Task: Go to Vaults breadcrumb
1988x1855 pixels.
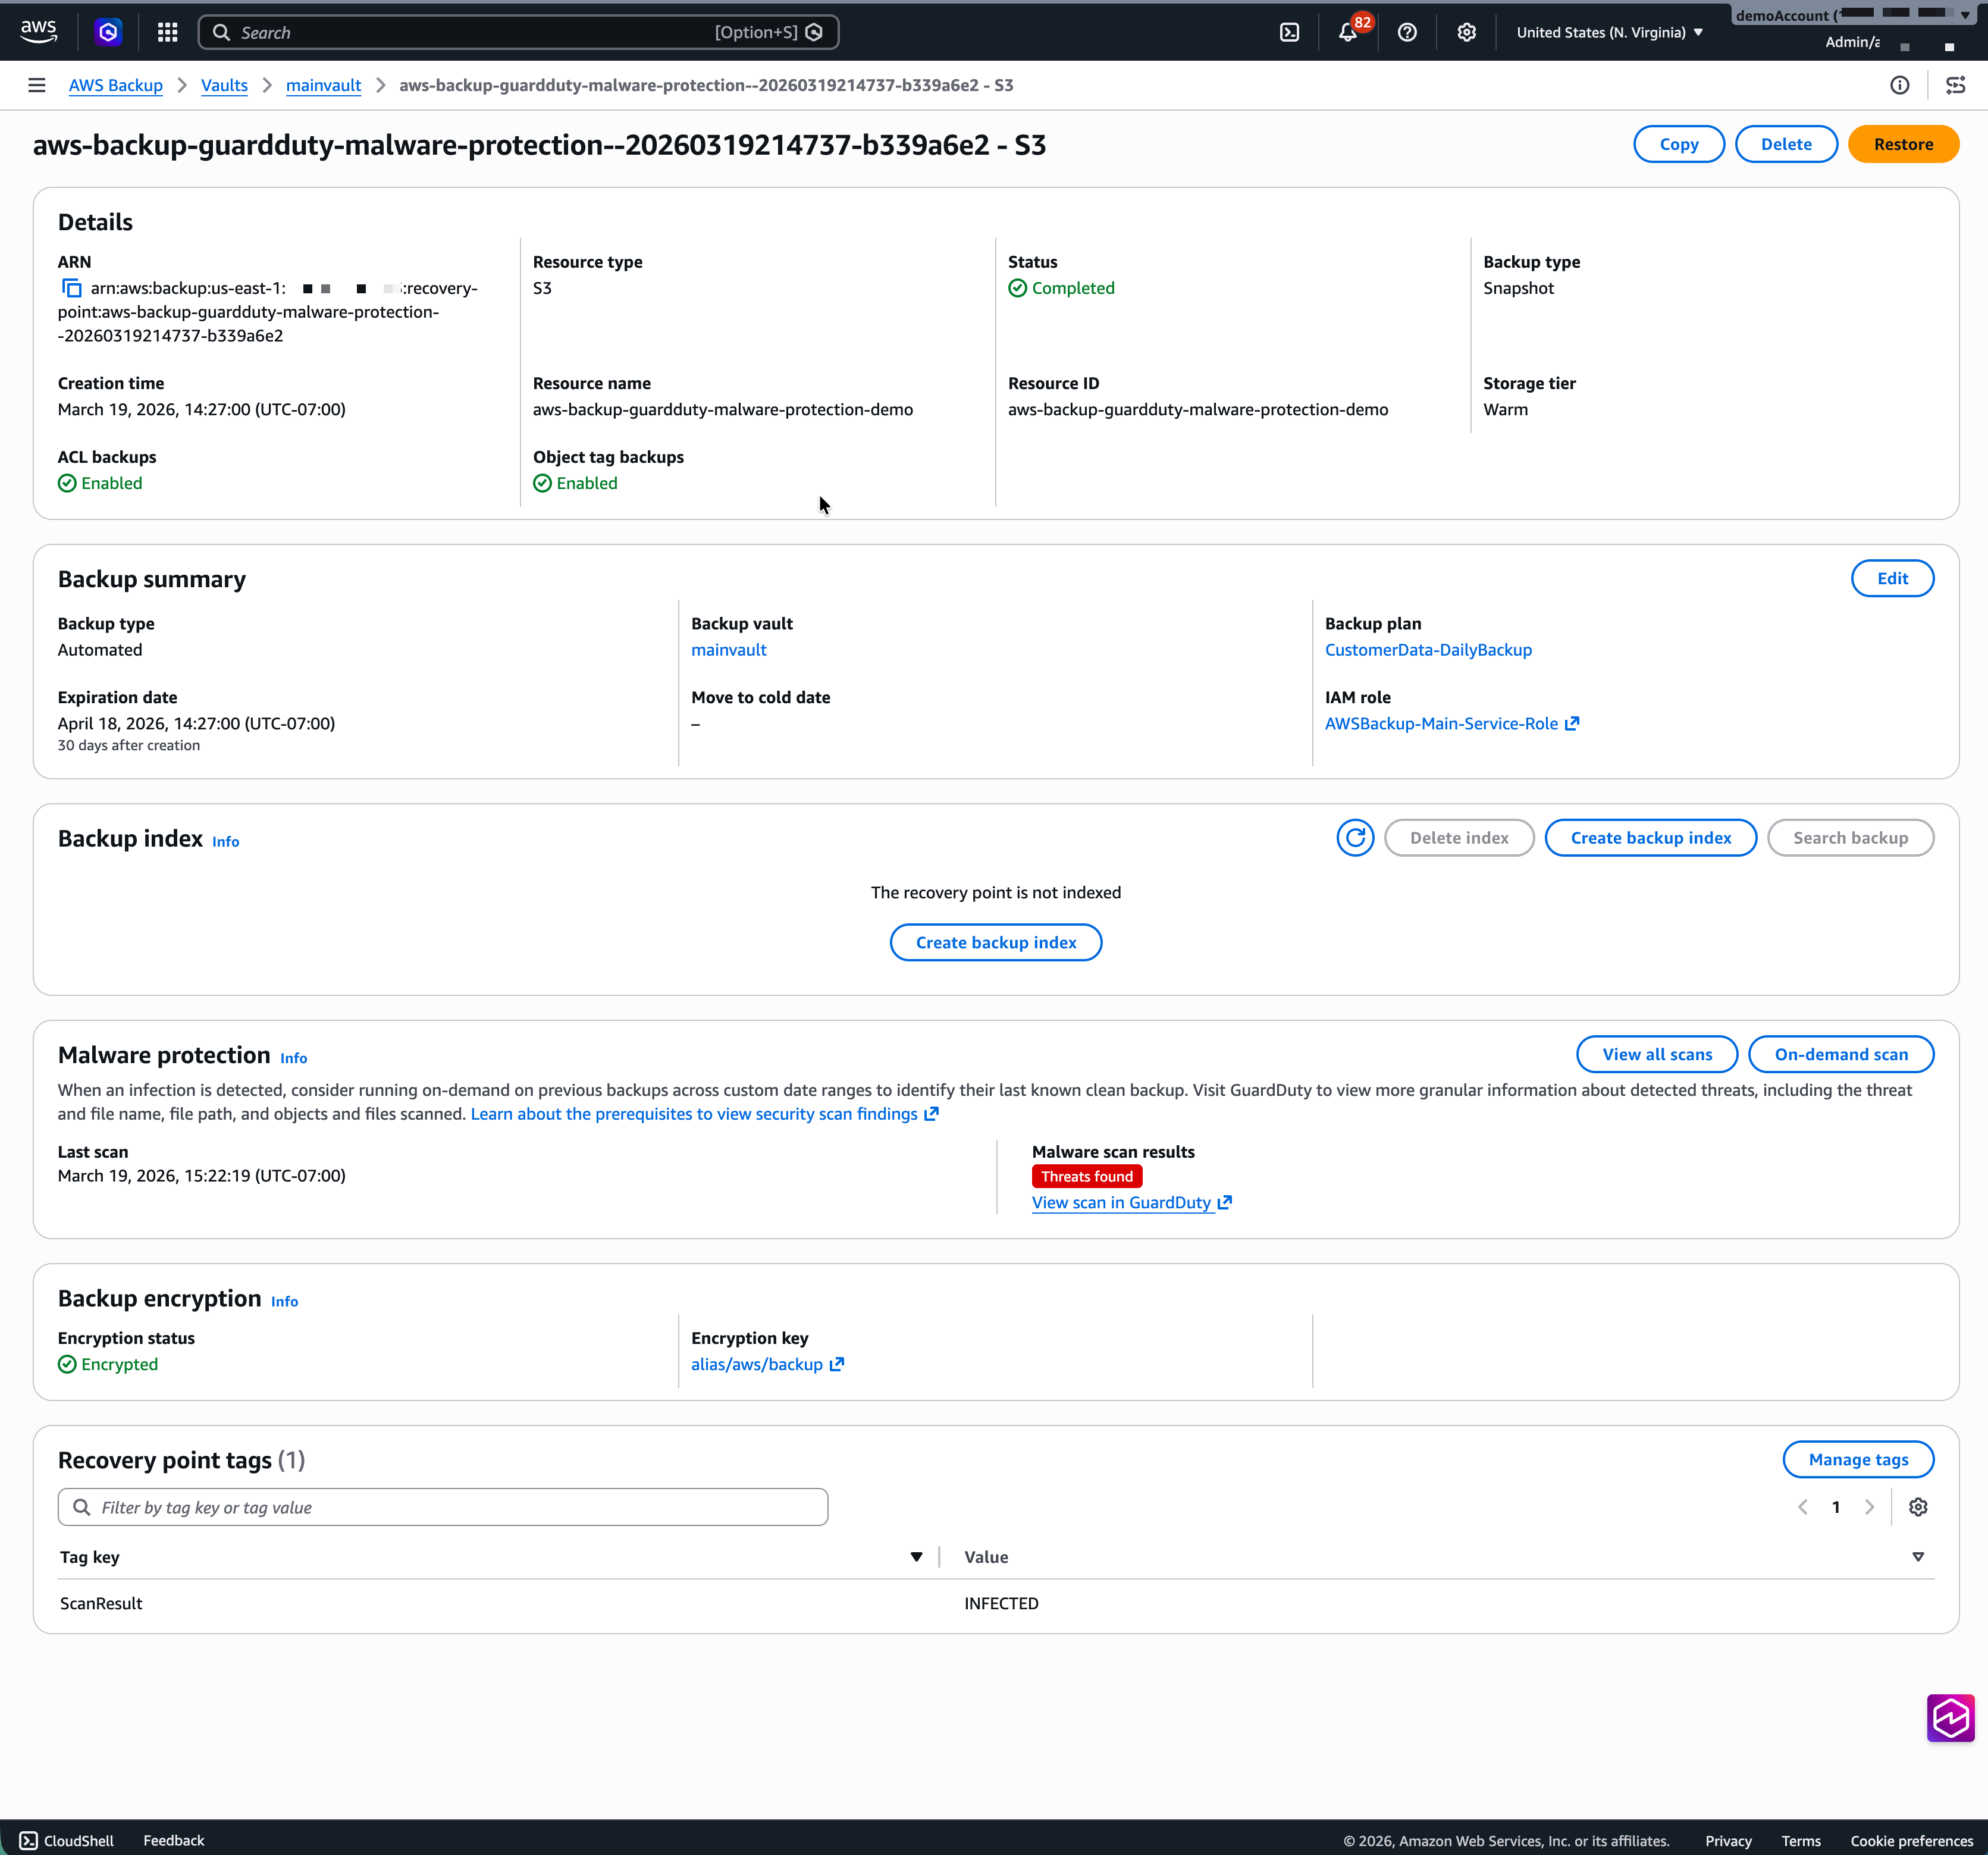Action: (224, 85)
